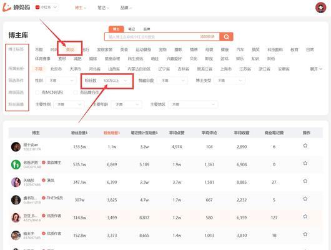Sort by 粉丝总量 column
This screenshot has height=250, width=331.
point(79,133)
